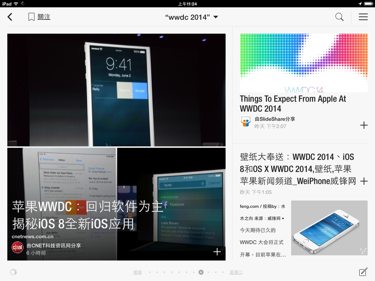The height and width of the screenshot is (281, 375).
Task: Open the 苹果WWDC:回归软件为主 article headline
Action: click(x=88, y=215)
